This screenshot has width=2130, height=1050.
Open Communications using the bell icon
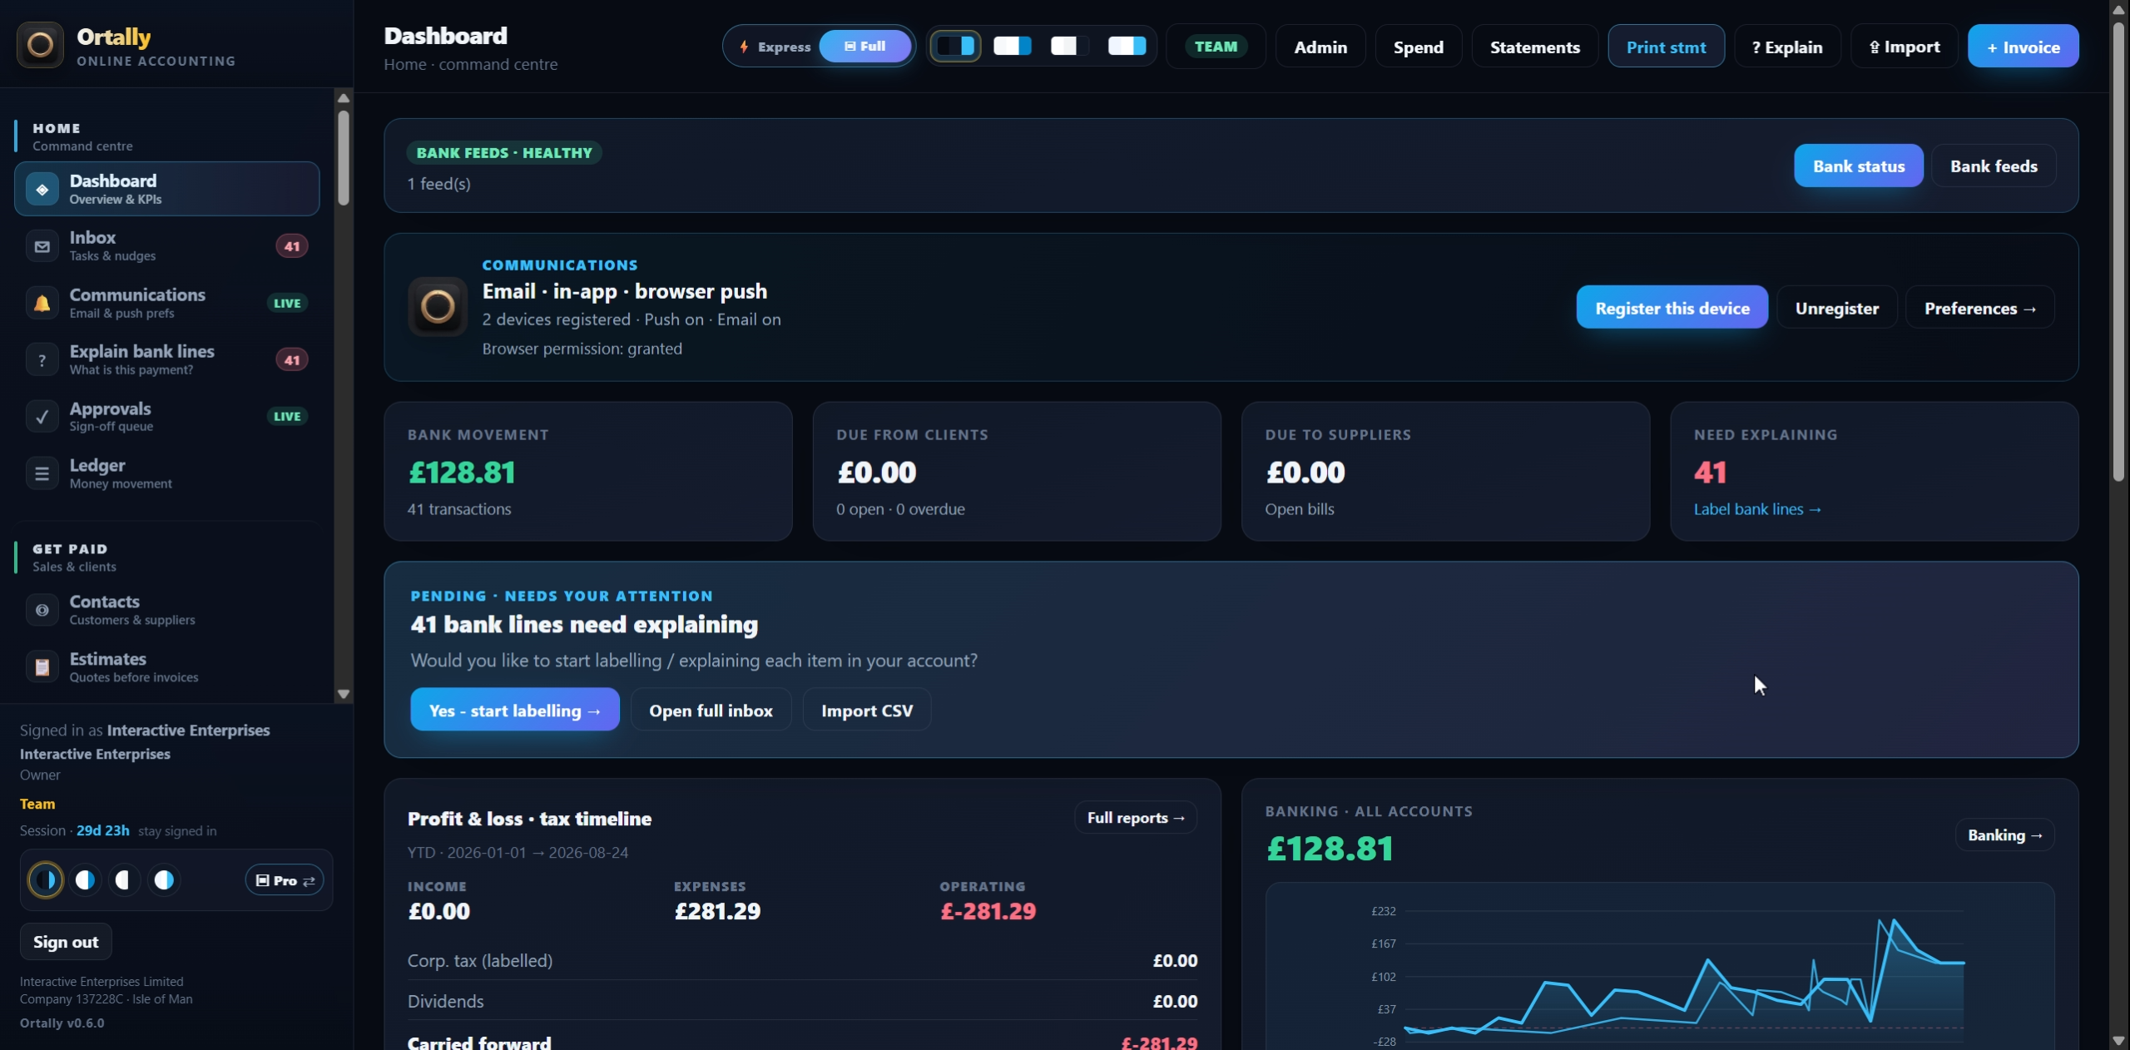point(42,303)
